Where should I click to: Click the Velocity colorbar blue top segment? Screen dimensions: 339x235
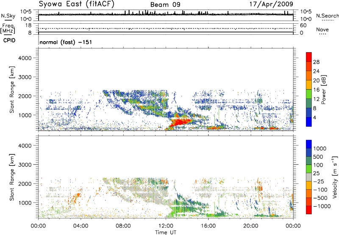pyautogui.click(x=309, y=144)
